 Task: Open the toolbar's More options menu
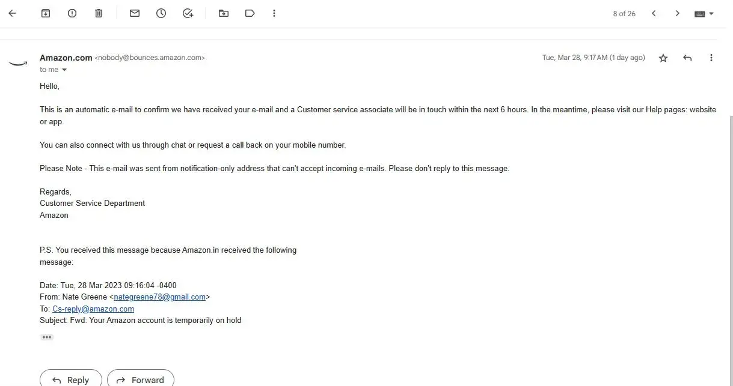(x=274, y=13)
